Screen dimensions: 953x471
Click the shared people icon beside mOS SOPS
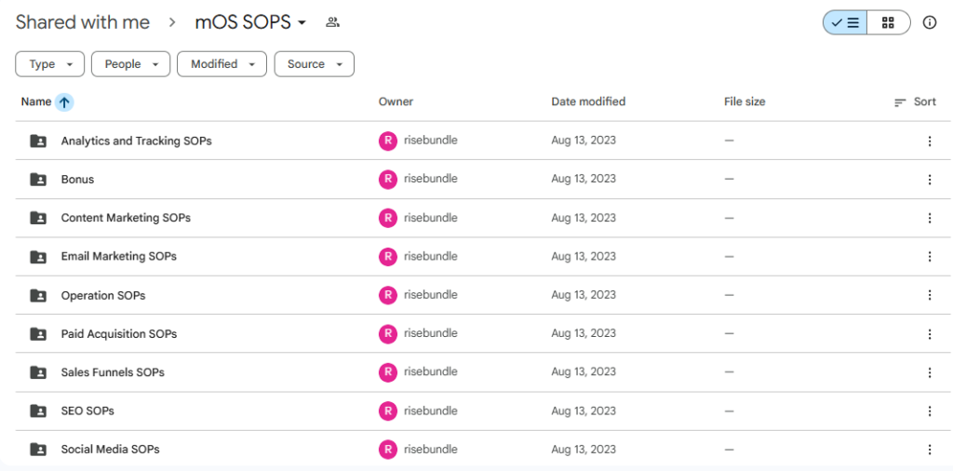coord(332,22)
